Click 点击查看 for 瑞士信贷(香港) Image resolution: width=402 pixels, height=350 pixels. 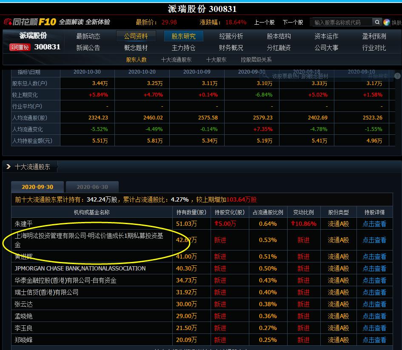pos(374,292)
